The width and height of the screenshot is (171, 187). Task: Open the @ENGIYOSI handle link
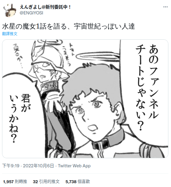(31, 13)
